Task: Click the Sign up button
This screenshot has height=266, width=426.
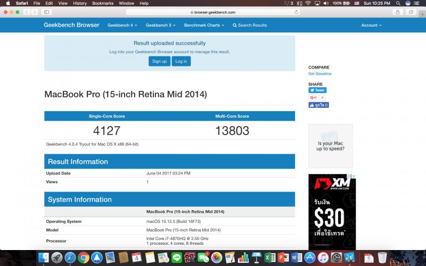Action: pos(159,61)
